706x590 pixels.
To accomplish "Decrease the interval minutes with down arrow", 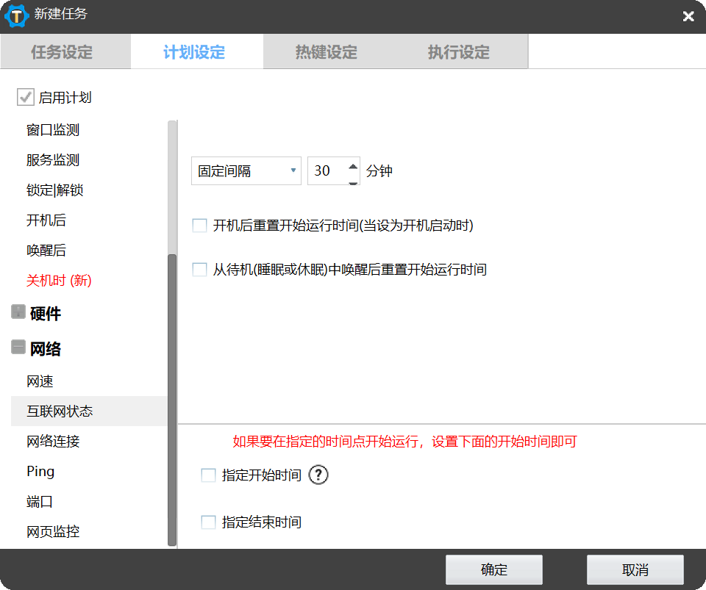I will pos(353,179).
